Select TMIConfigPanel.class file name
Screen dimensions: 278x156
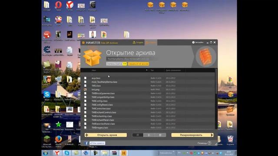click(x=102, y=105)
